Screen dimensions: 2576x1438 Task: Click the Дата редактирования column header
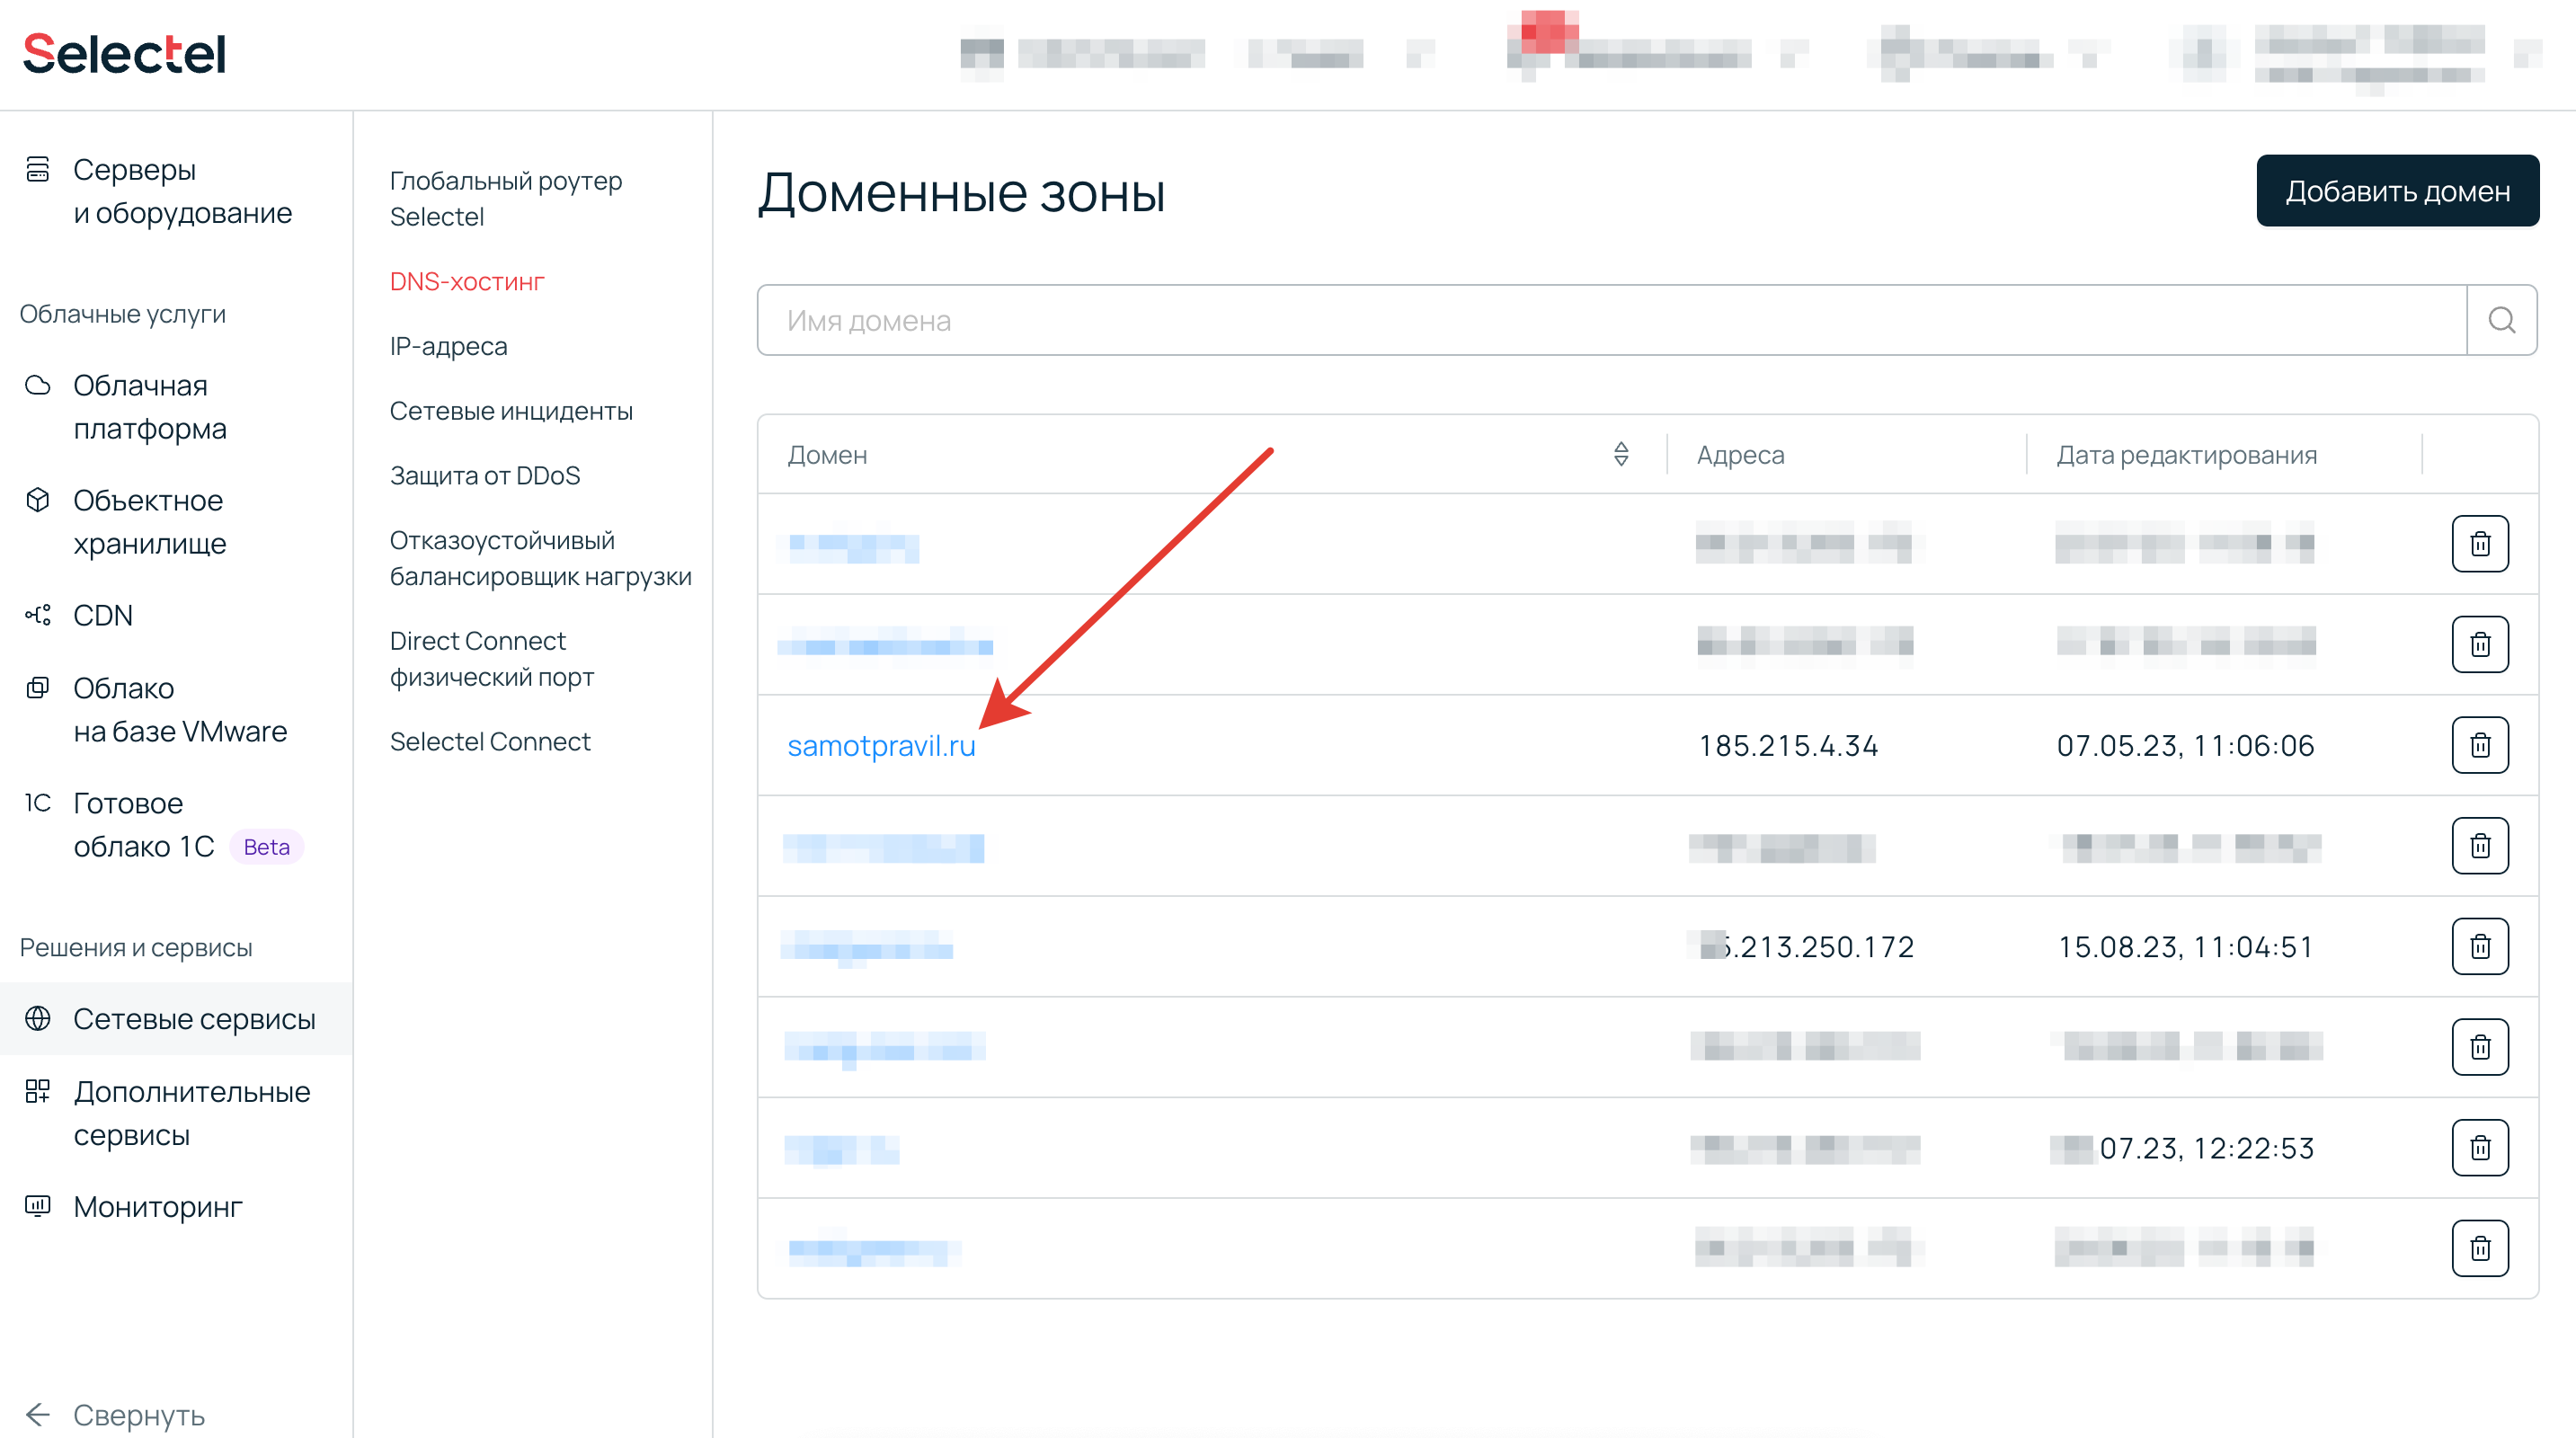tap(2187, 455)
